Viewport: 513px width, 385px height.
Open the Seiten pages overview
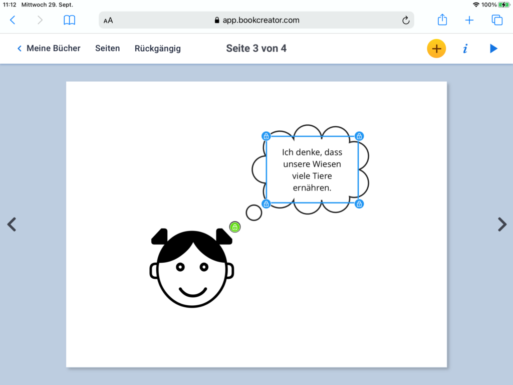[x=108, y=49]
